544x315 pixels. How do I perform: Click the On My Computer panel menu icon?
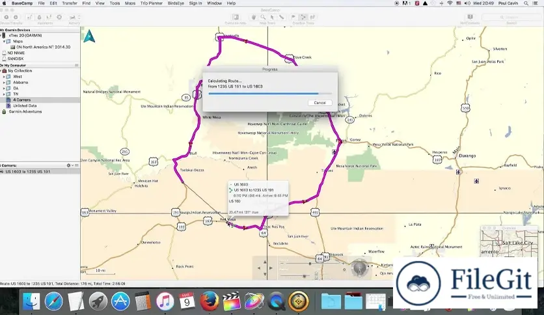point(77,65)
